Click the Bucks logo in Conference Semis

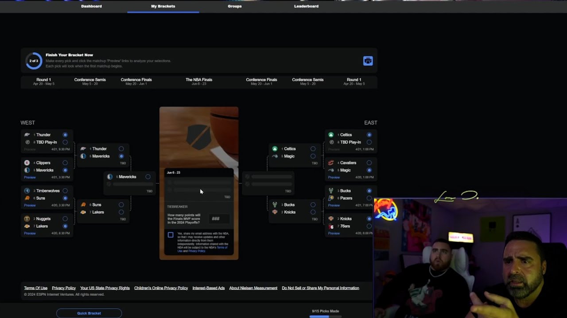pyautogui.click(x=275, y=204)
